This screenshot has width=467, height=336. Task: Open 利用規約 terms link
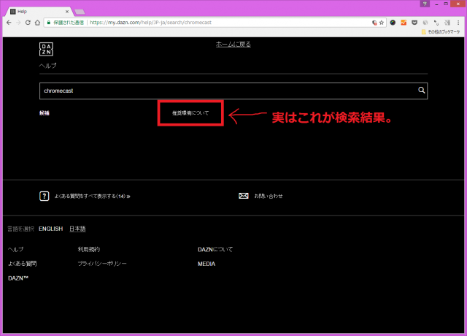click(89, 250)
